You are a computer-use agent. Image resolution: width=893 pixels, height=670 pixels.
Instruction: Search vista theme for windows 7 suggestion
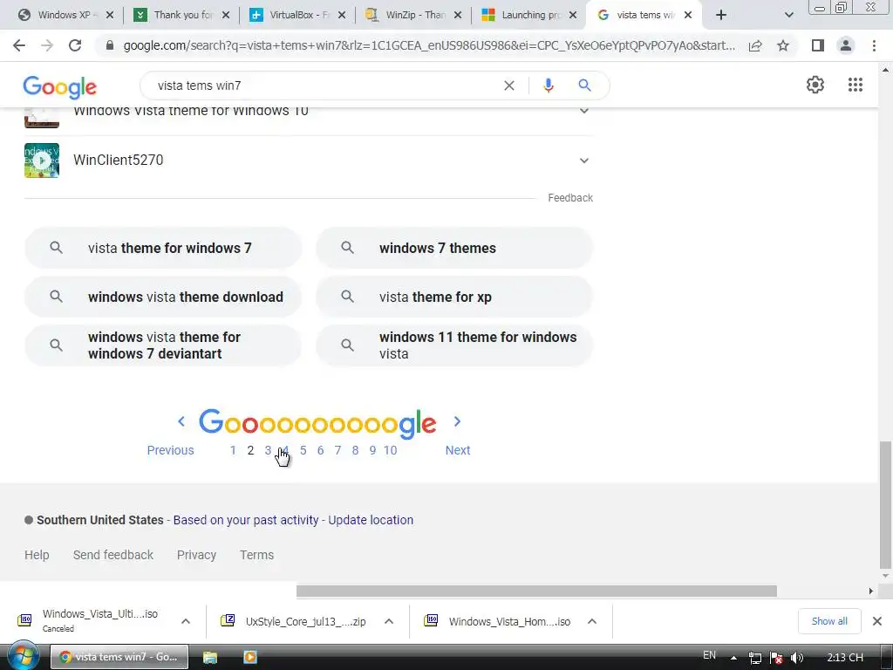pos(163,248)
